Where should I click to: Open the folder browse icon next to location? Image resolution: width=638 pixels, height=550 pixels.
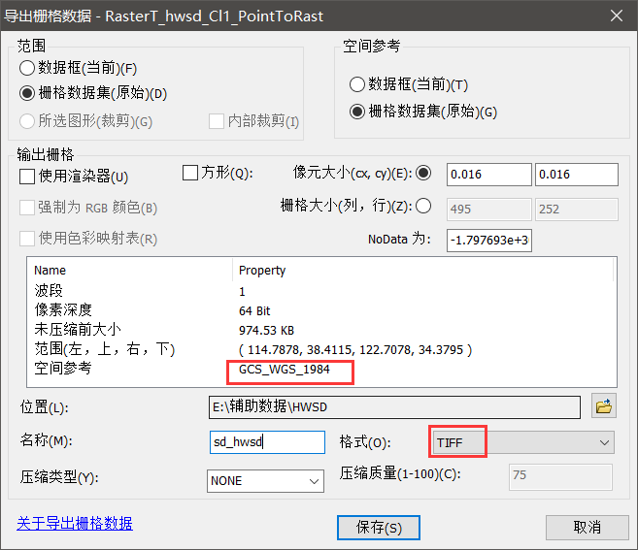604,406
